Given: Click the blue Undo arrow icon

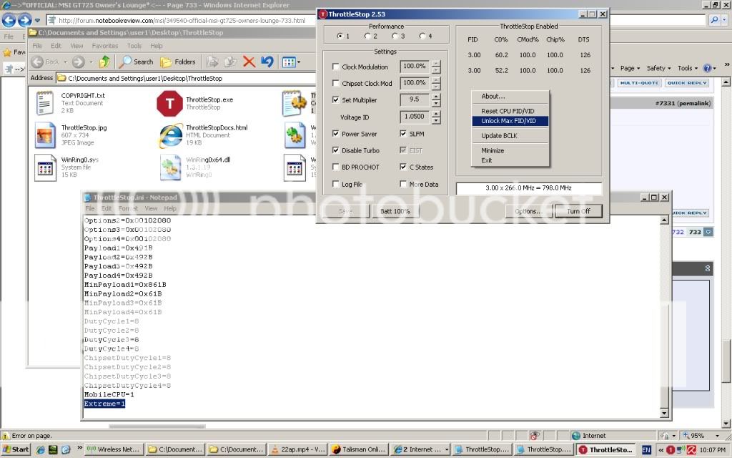Looking at the screenshot, I should [267, 62].
